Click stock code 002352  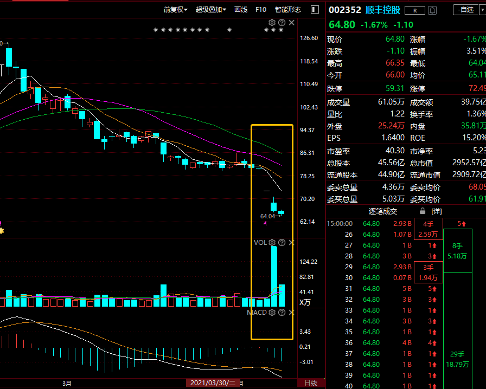[344, 10]
